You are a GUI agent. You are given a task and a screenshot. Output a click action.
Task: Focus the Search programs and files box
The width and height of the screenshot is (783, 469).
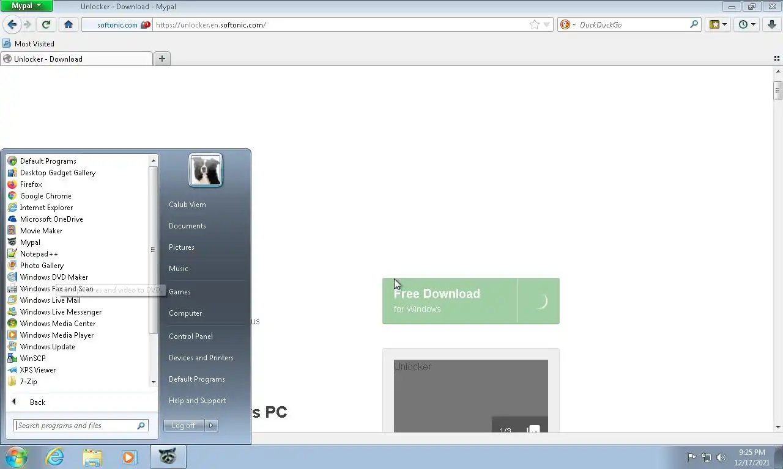coord(80,426)
